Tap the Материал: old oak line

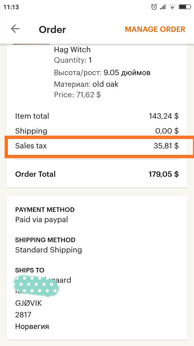point(86,84)
